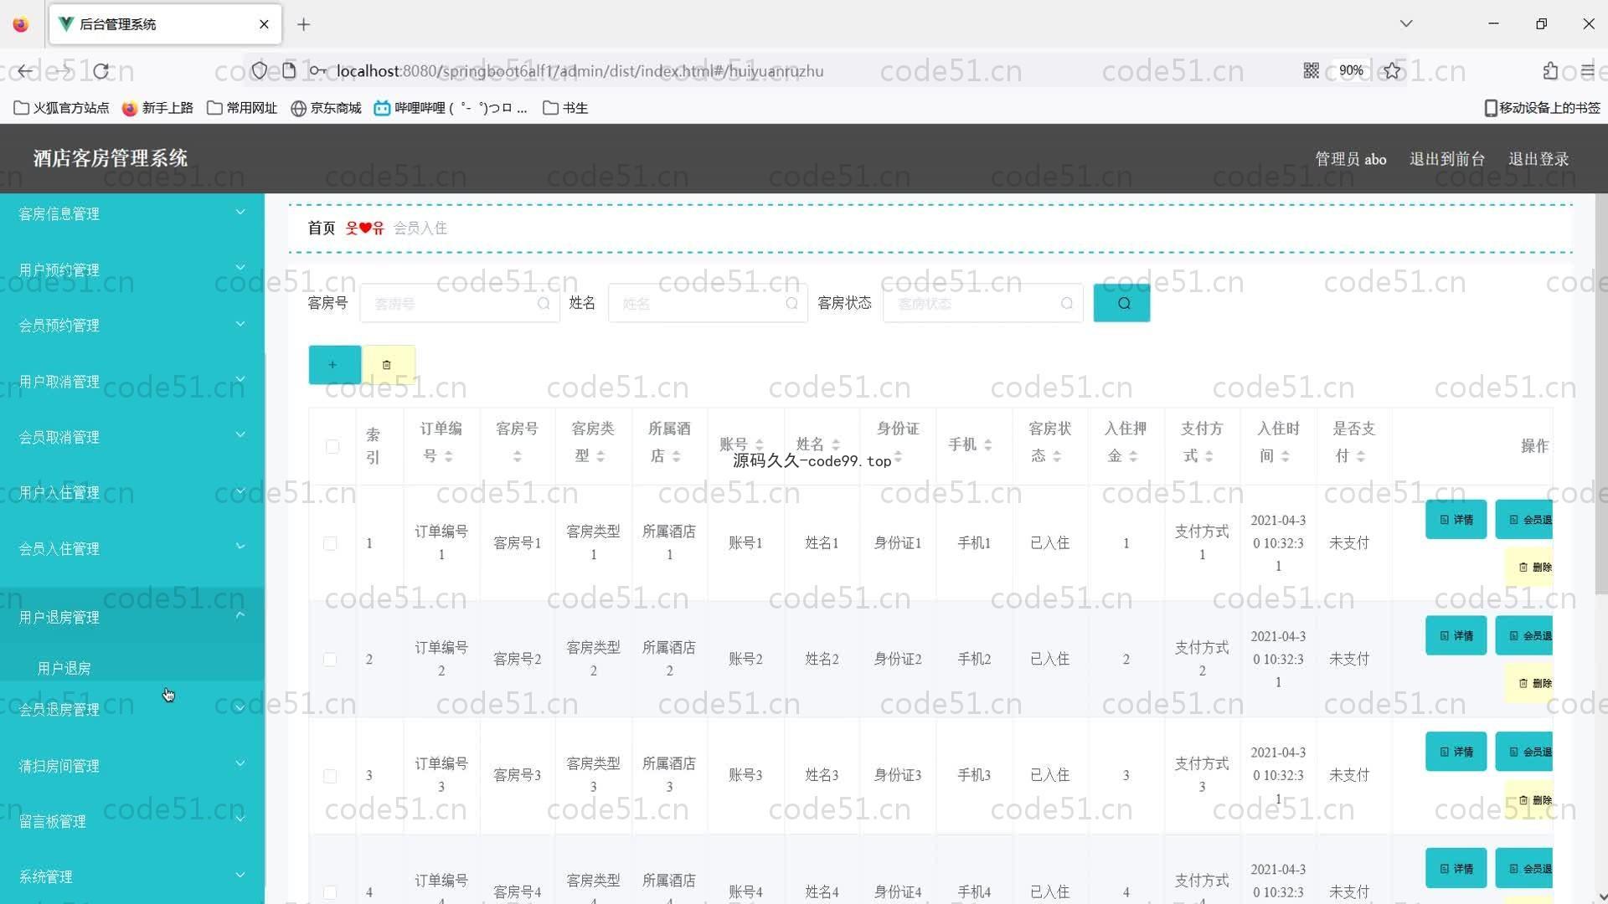Sort by 账号 column arrows
The image size is (1608, 904).
click(x=759, y=444)
